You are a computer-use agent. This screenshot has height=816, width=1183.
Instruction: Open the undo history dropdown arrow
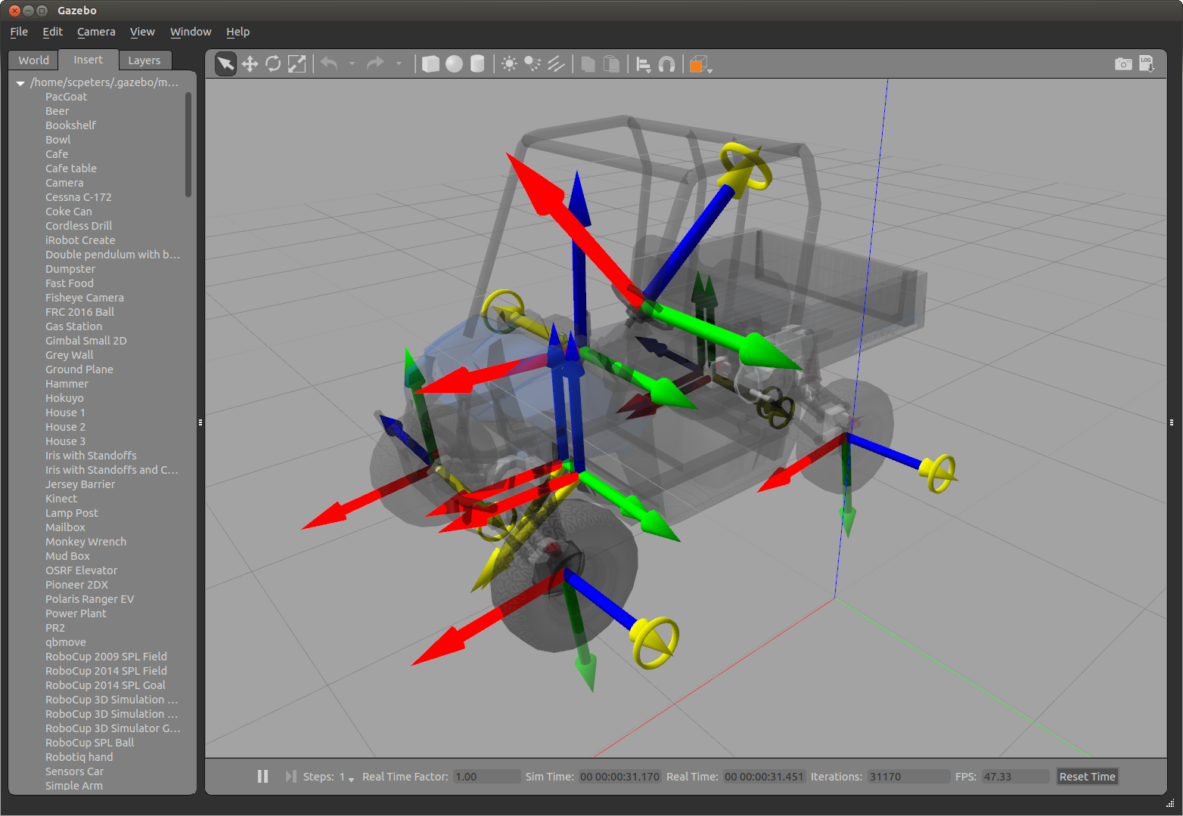352,64
